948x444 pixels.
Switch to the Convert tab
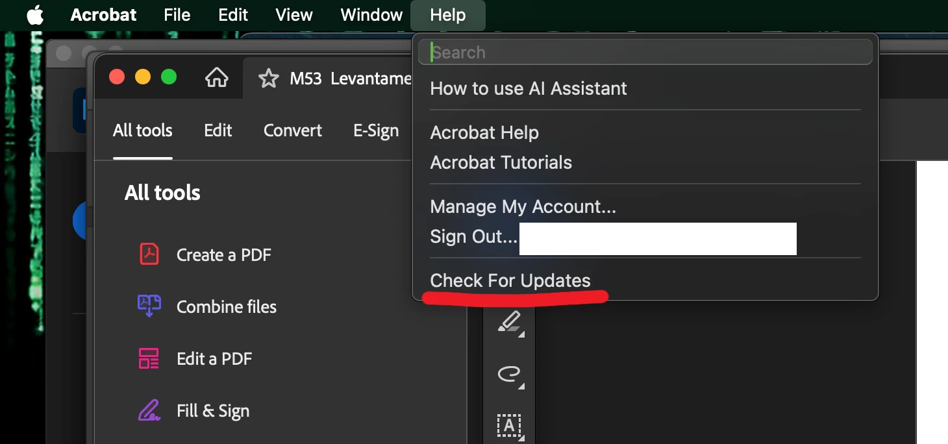point(293,130)
